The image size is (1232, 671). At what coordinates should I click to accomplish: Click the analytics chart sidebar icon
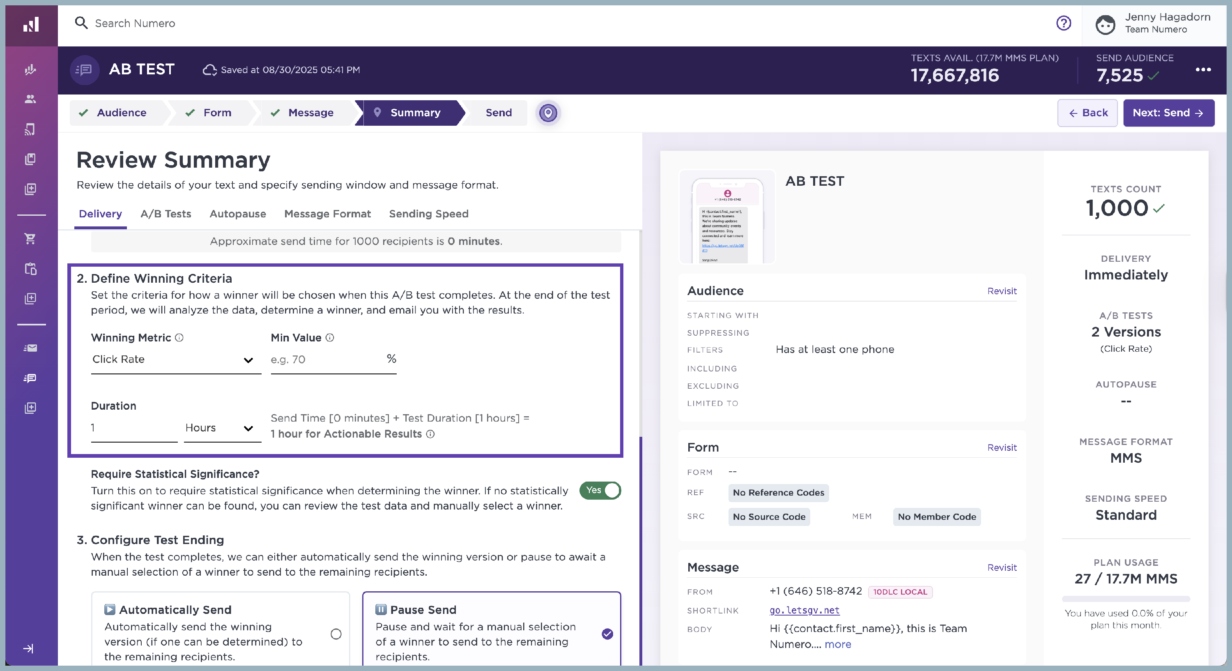(30, 70)
